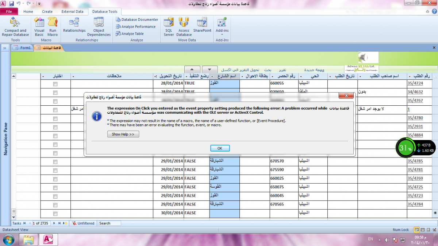438x246 pixels.
Task: Tick the checkbox in row 34/4632
Action: (x=55, y=93)
